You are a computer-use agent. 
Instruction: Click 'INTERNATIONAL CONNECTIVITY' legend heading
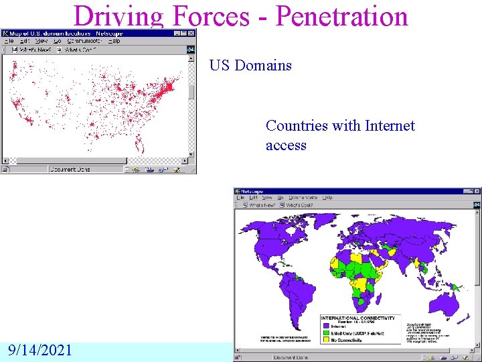[357, 318]
